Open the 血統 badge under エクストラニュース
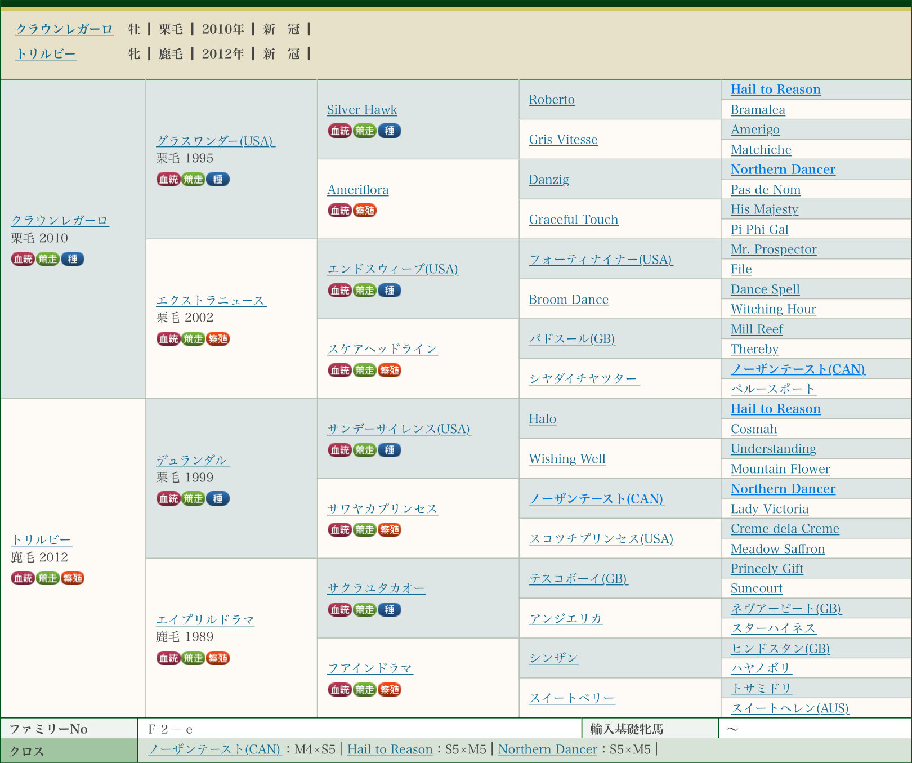 tap(168, 338)
